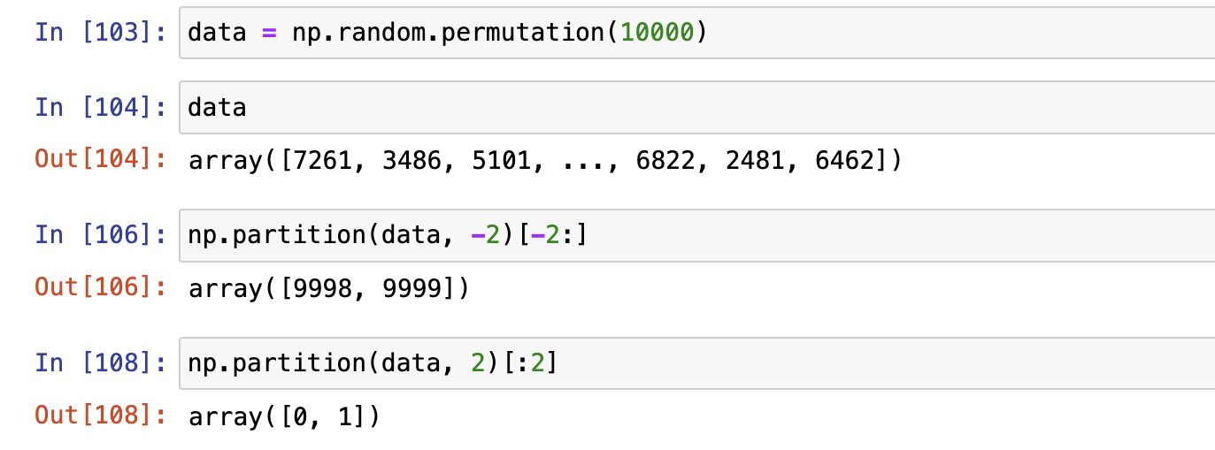Place cursor on the purple equals sign
Viewport: 1215px width, 450px height.
point(270,34)
